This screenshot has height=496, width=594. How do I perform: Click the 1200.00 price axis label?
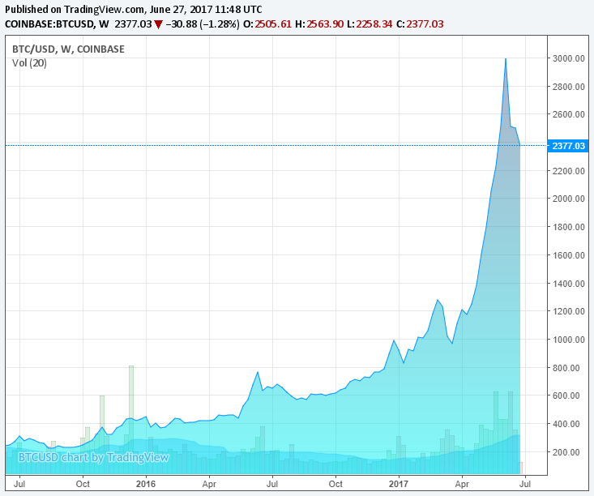coord(568,311)
